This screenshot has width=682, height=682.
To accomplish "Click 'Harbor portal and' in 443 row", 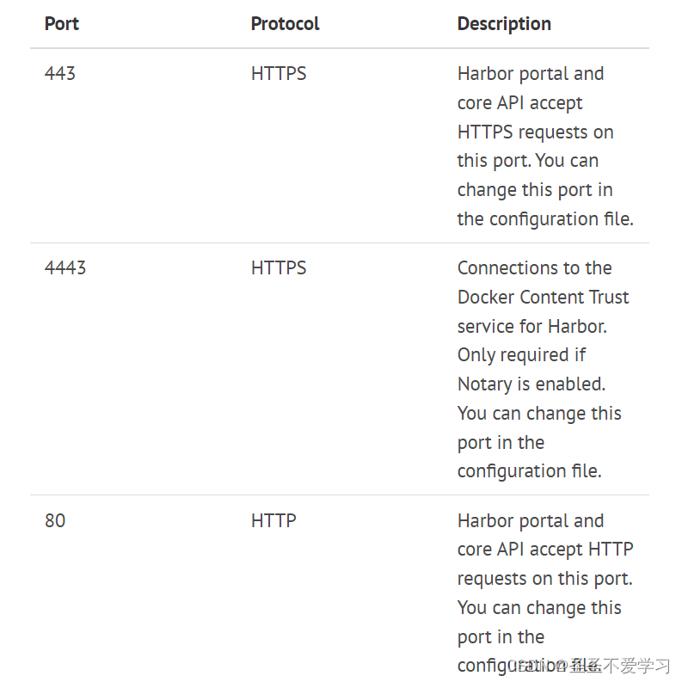I will (531, 73).
